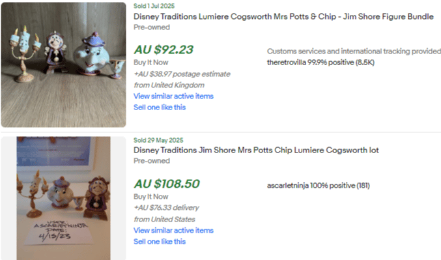Open the Lumiere Cogsworth figure bundle photo
The image size is (441, 260).
pyautogui.click(x=64, y=65)
